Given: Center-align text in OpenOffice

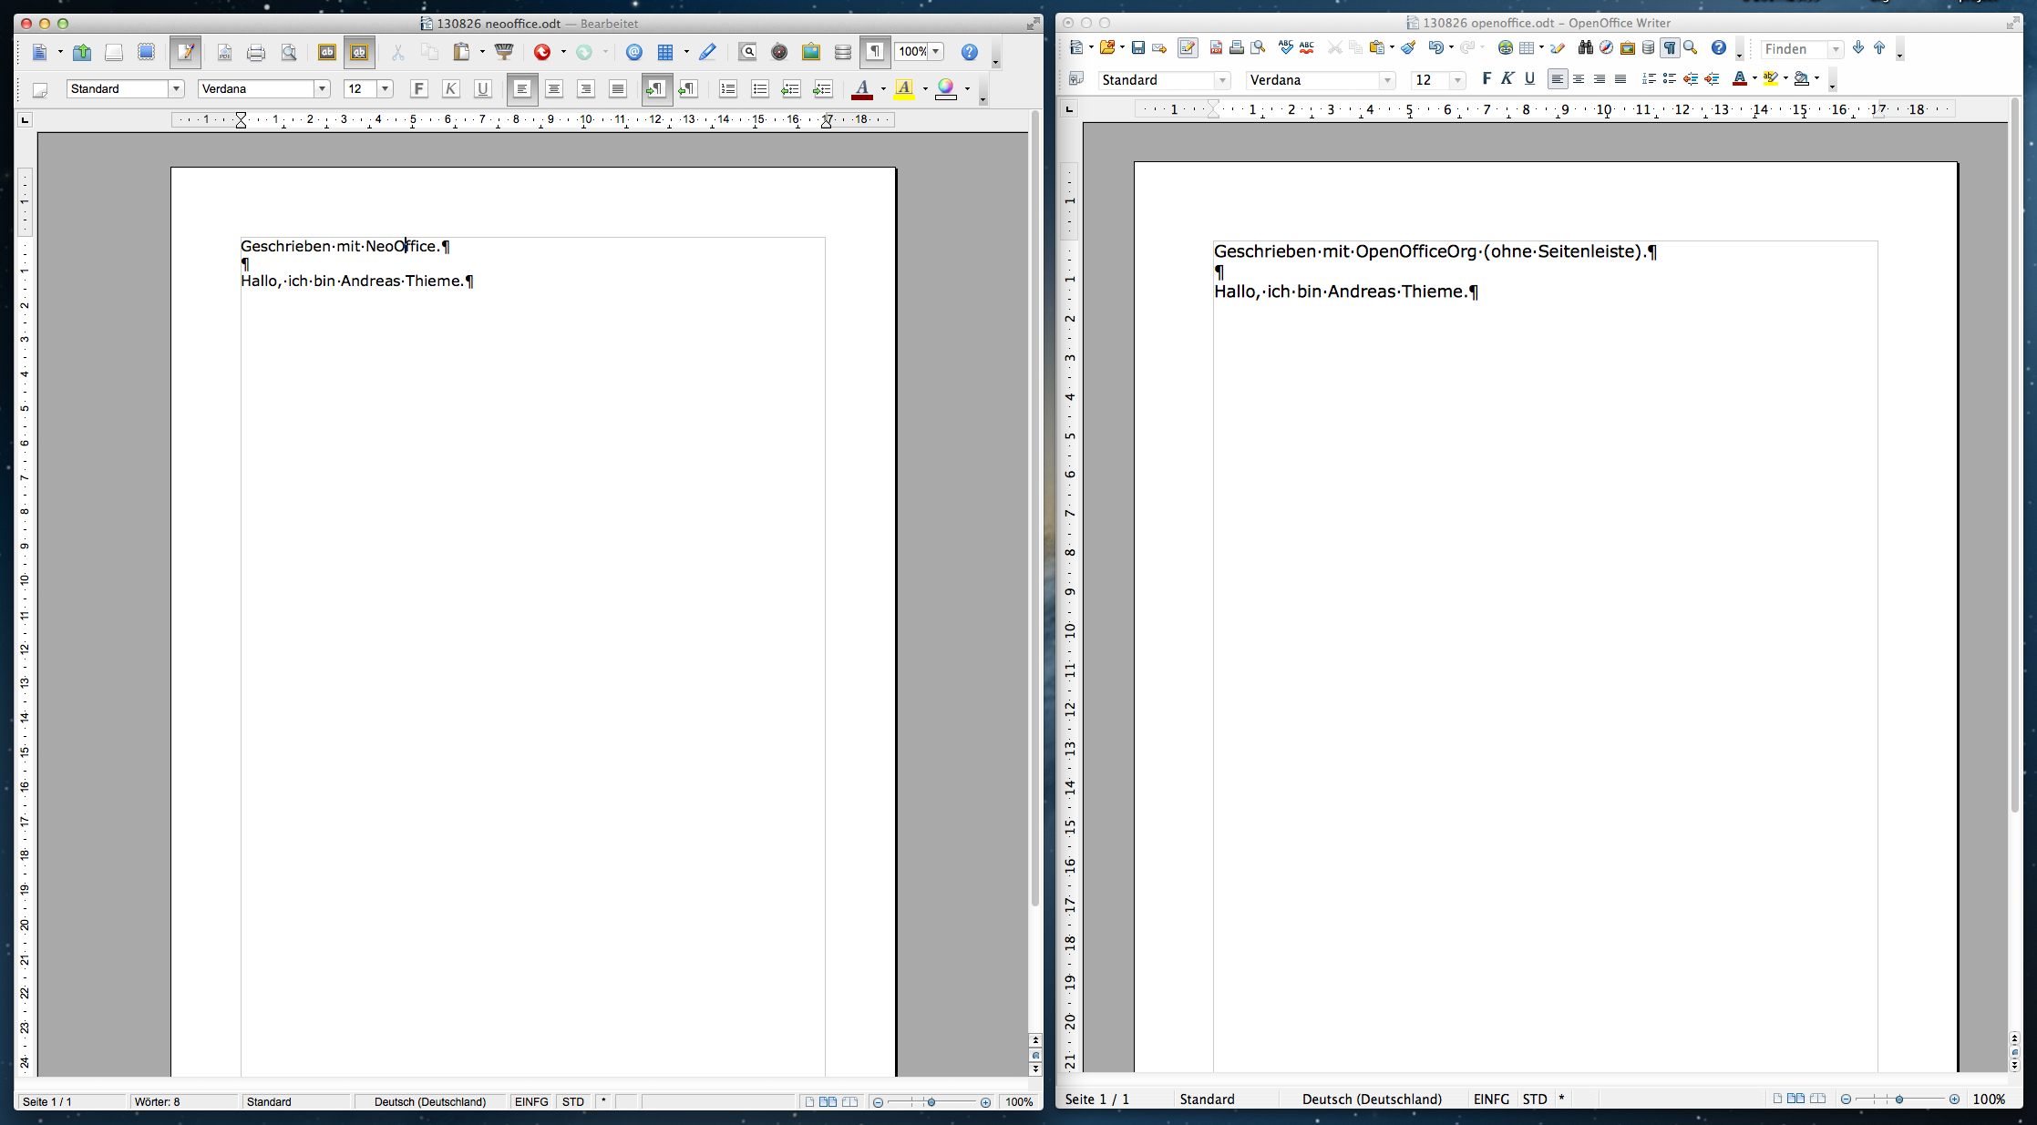Looking at the screenshot, I should (x=1579, y=79).
